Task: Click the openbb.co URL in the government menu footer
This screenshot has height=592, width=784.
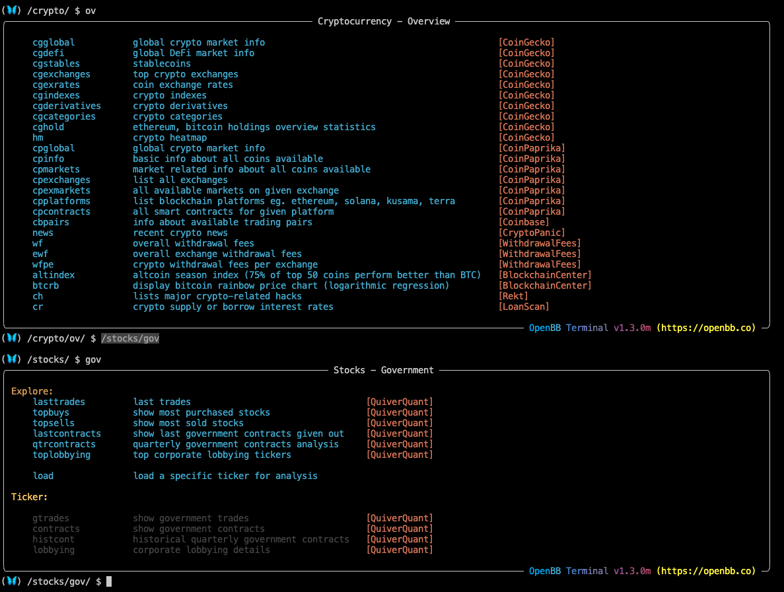Action: pos(706,571)
